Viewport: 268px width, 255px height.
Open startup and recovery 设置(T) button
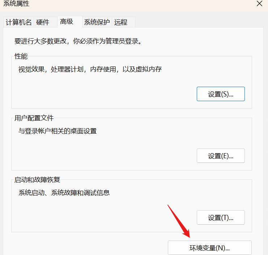221,217
